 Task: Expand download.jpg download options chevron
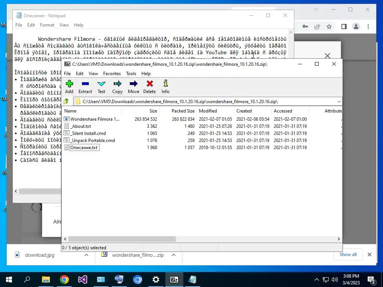click(x=86, y=255)
